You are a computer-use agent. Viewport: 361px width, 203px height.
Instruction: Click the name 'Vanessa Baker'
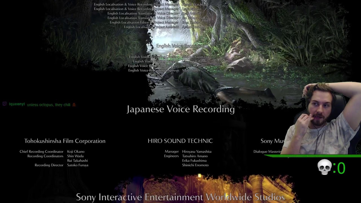click(x=193, y=61)
